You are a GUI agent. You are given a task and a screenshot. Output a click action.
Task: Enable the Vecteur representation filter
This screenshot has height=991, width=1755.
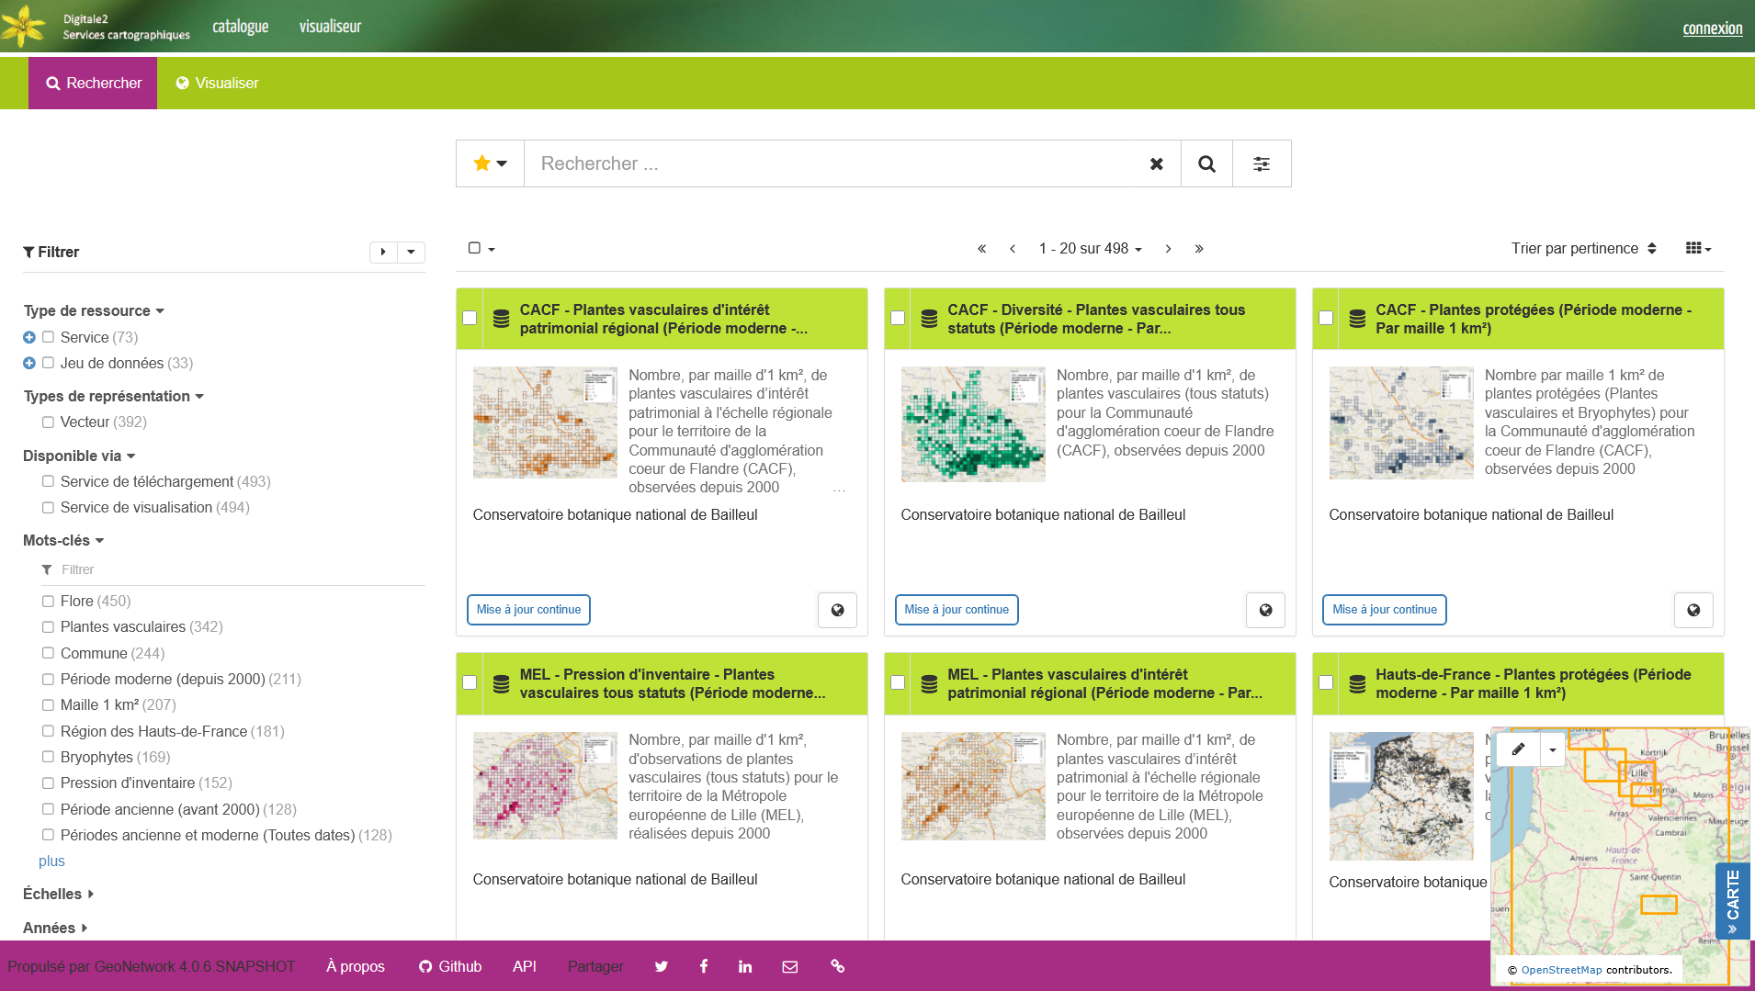pos(48,422)
